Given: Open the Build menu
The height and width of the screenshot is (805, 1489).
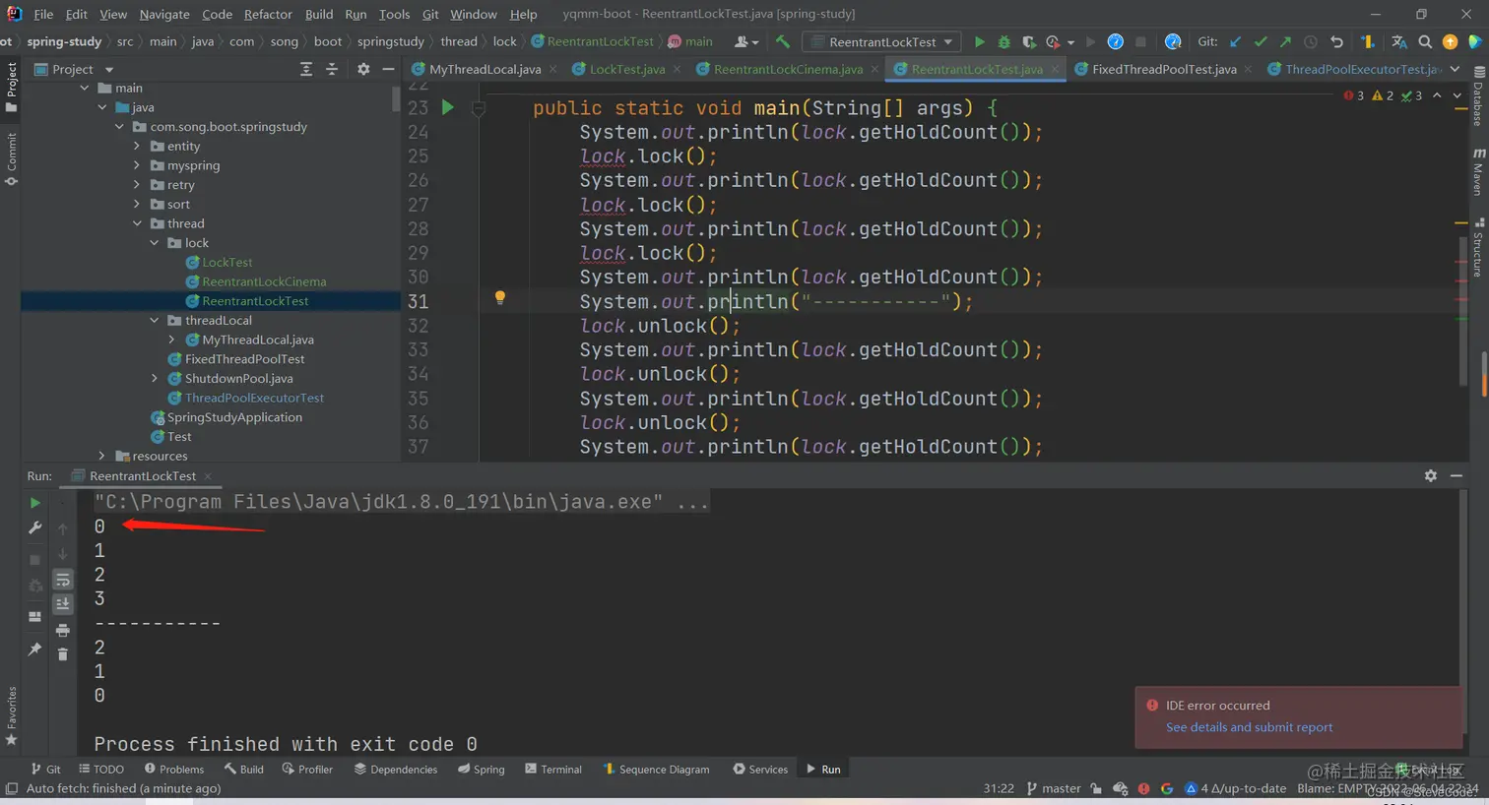Looking at the screenshot, I should 319,14.
